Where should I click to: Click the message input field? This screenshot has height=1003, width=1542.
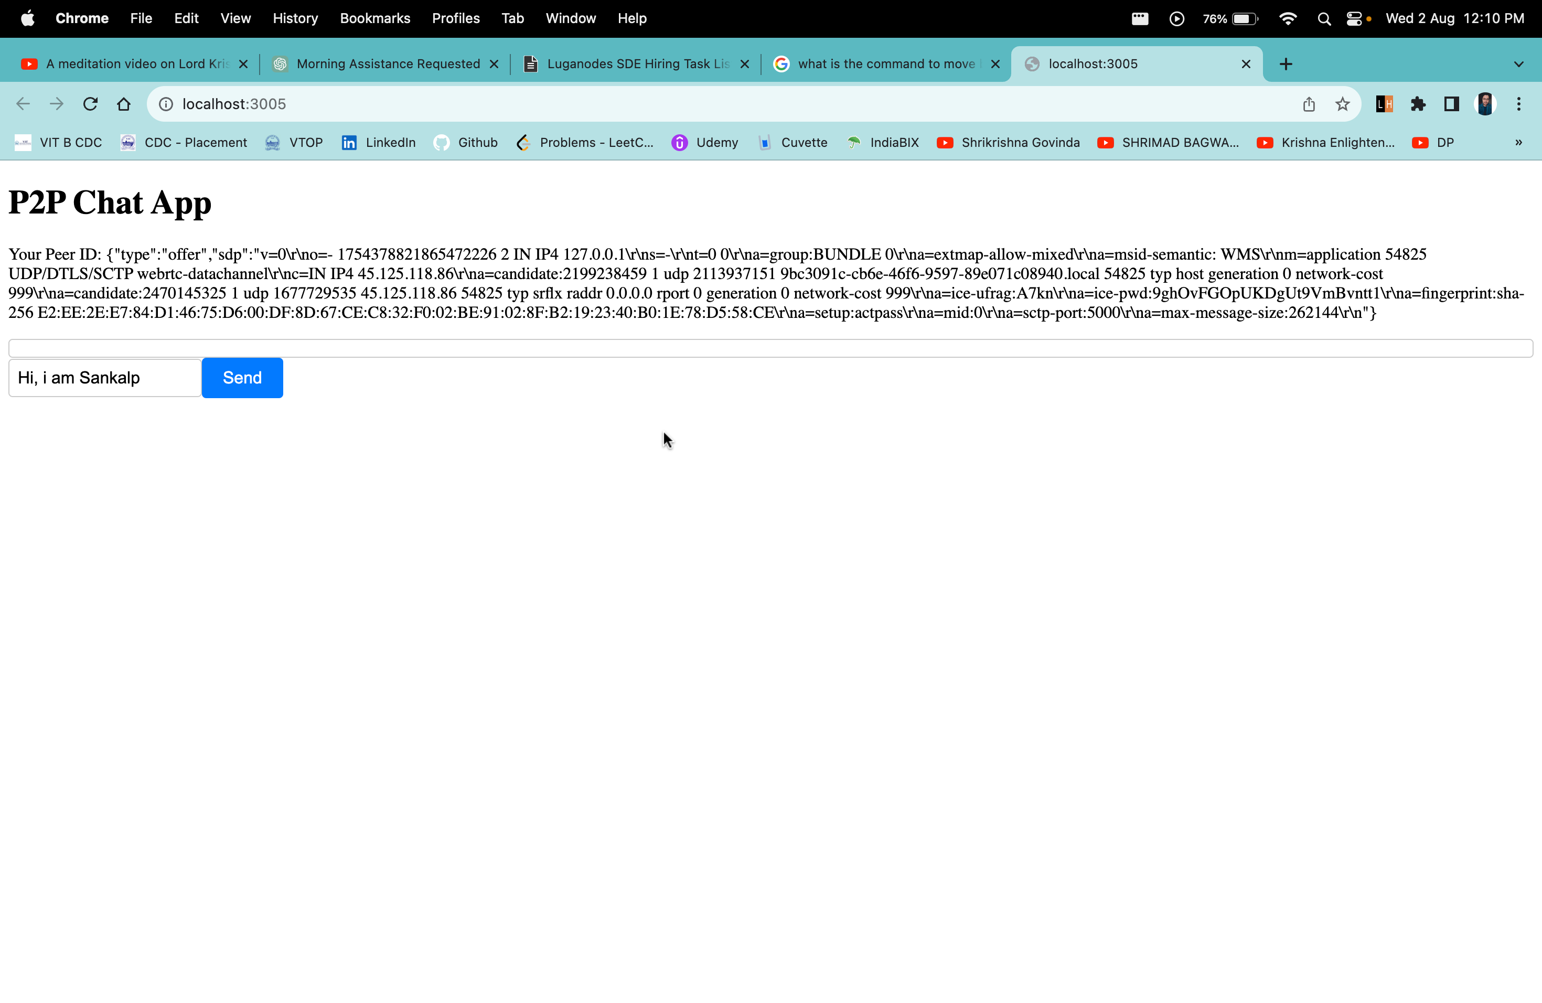(105, 378)
